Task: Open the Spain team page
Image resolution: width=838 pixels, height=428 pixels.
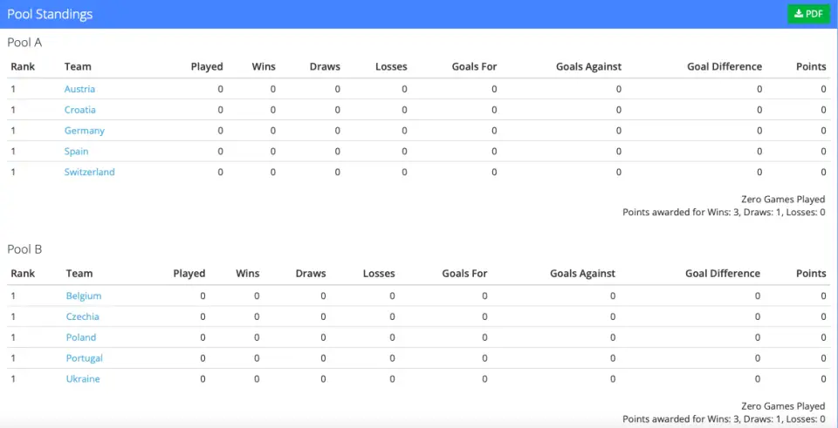Action: 77,152
